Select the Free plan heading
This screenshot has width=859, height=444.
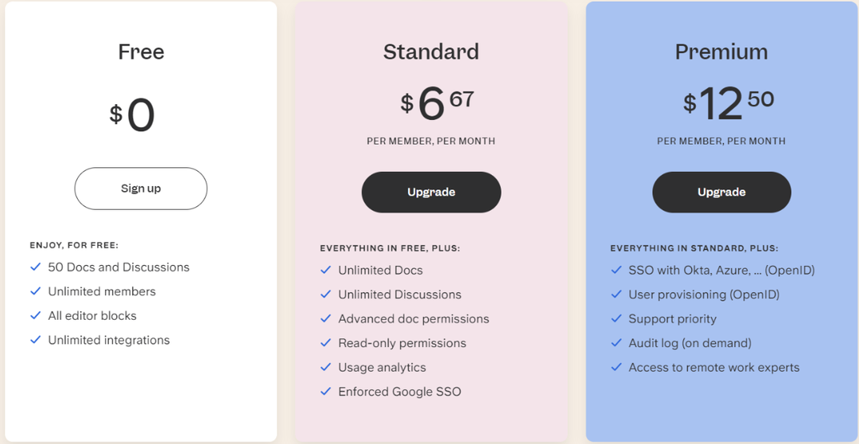pyautogui.click(x=142, y=52)
